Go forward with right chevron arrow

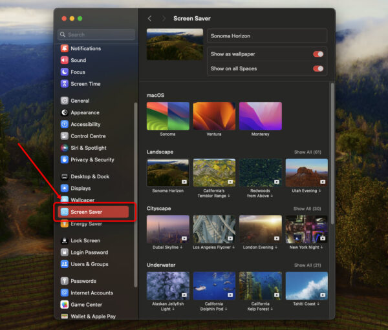tap(164, 19)
